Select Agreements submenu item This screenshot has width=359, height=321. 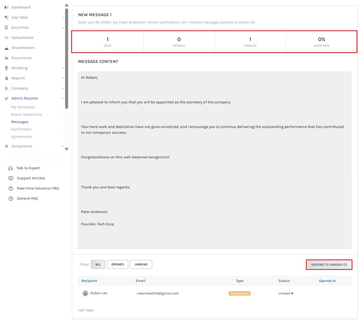pyautogui.click(x=21, y=137)
